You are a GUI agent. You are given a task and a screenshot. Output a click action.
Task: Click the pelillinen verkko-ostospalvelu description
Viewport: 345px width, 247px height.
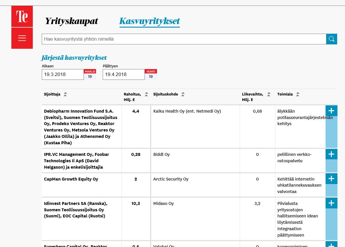[295, 158]
